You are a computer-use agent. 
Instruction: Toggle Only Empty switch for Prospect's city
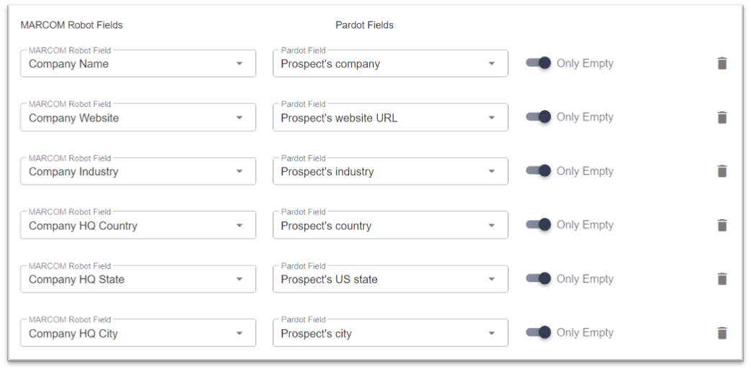[x=538, y=332]
